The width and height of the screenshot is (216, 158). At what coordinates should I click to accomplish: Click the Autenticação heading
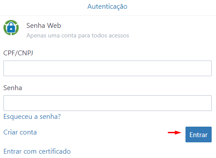108,7
